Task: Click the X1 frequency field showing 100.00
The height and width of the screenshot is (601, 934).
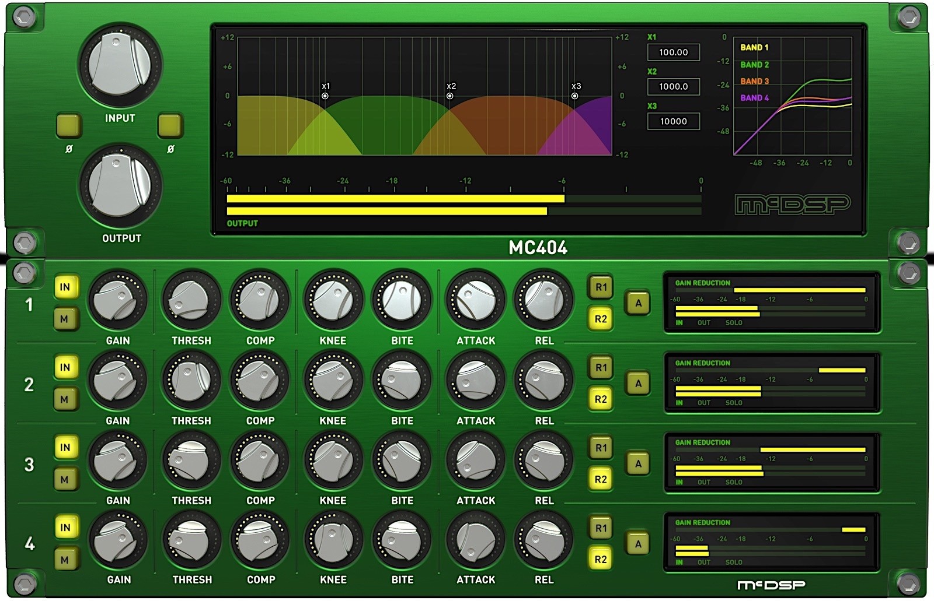Action: click(x=674, y=52)
